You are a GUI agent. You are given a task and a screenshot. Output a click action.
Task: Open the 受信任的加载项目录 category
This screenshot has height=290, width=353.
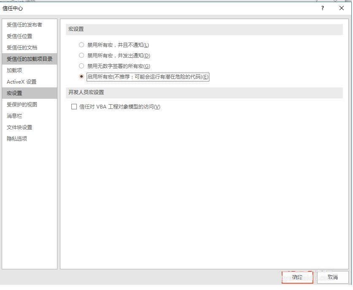point(30,59)
